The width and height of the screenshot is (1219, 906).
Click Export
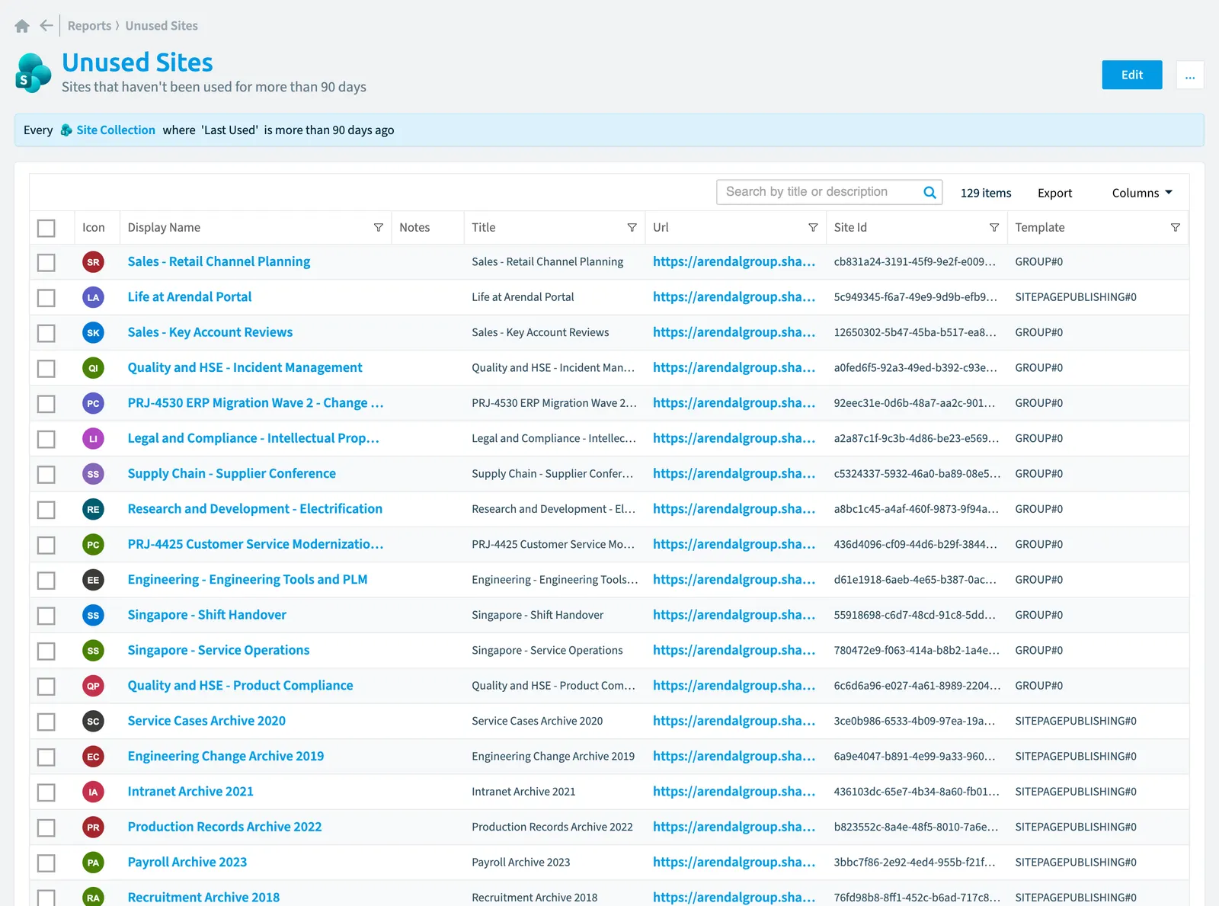(x=1054, y=193)
